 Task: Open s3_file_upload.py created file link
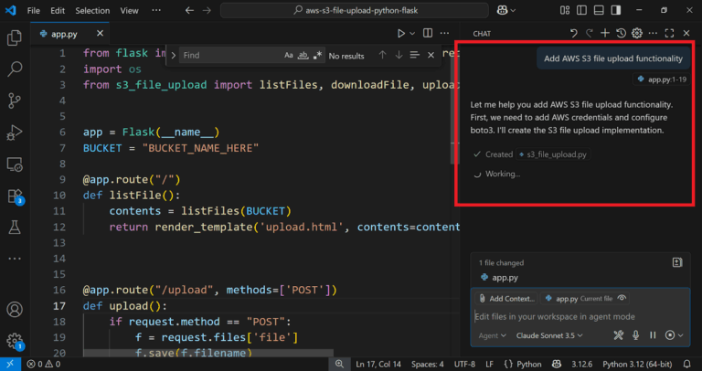click(553, 154)
